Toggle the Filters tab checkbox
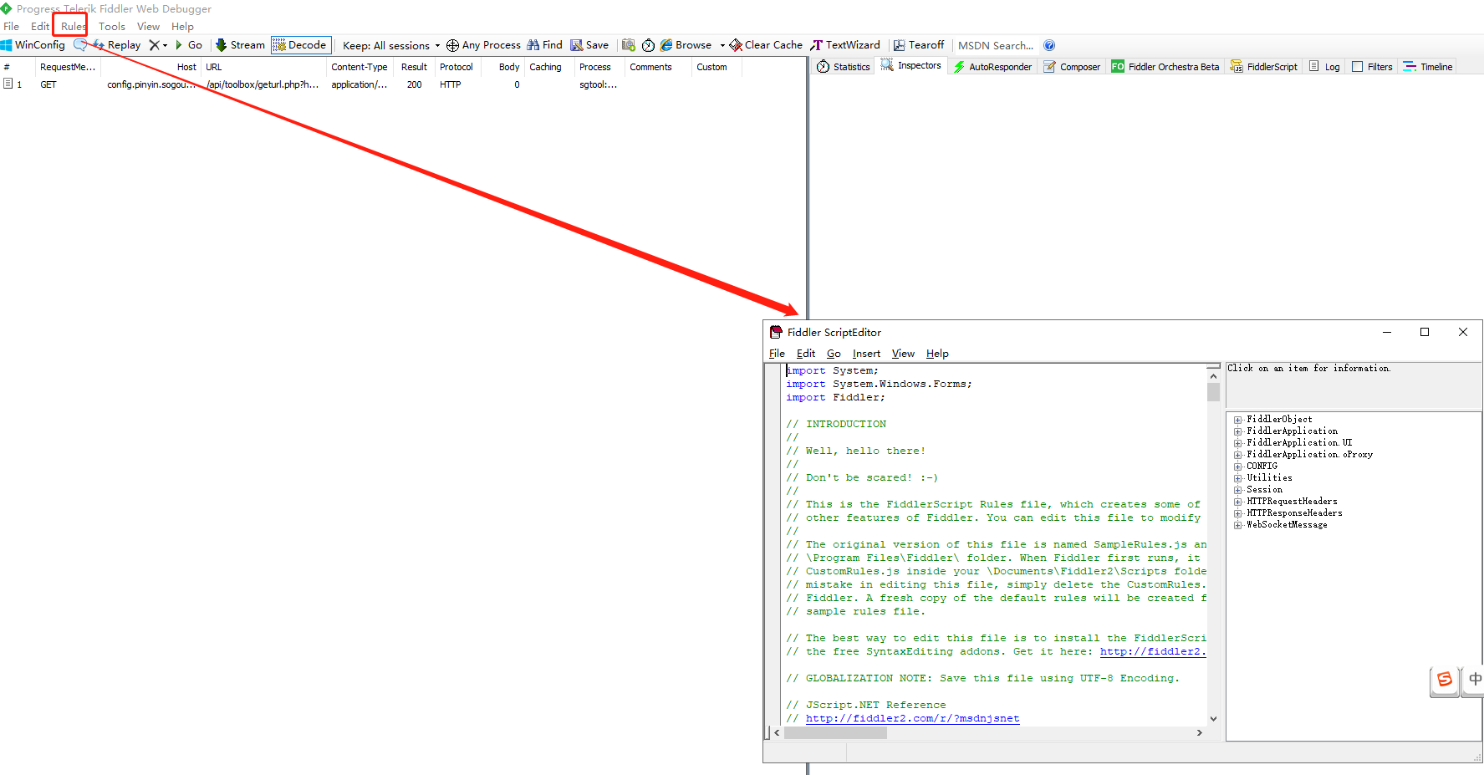The image size is (1484, 775). [x=1357, y=67]
